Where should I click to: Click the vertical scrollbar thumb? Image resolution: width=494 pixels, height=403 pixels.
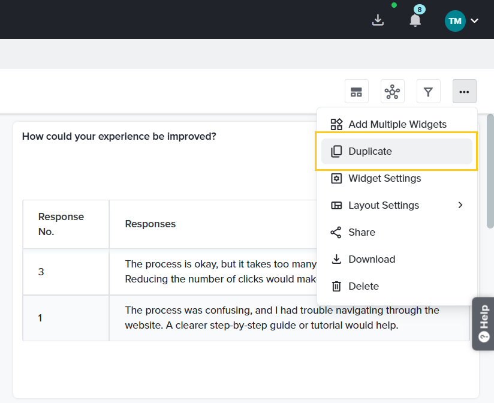[490, 171]
